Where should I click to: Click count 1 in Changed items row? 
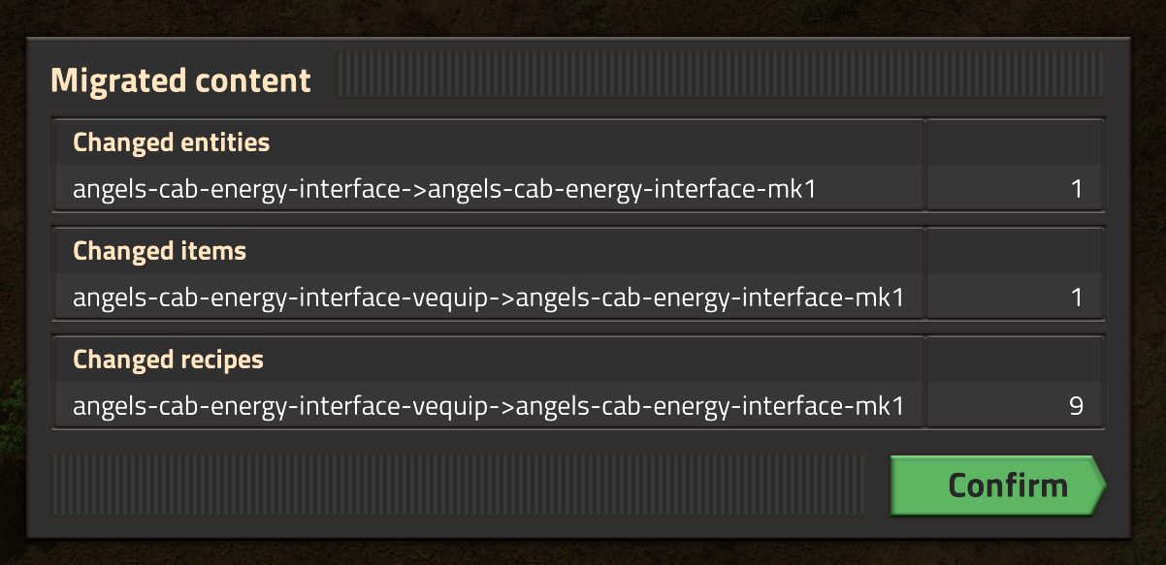coord(1076,298)
